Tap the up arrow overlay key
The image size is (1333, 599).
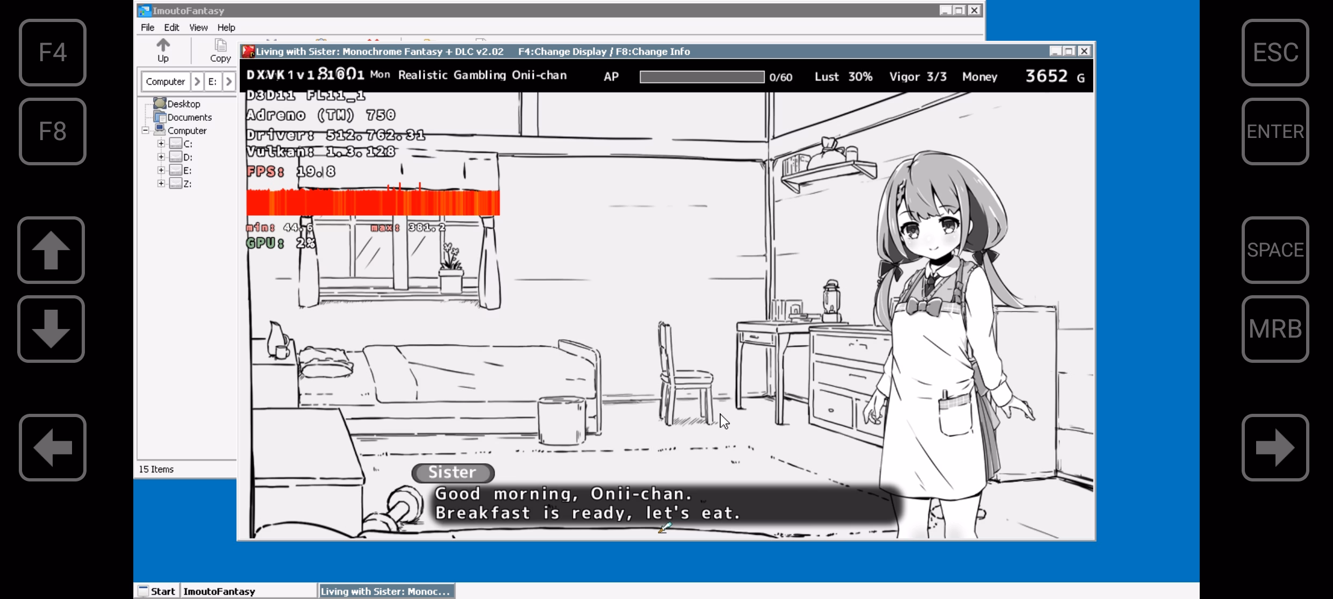tap(51, 250)
